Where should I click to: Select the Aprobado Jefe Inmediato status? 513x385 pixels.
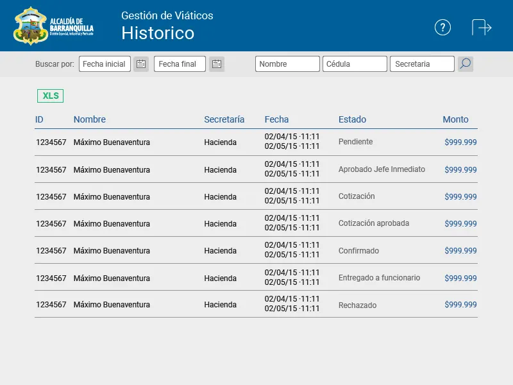click(x=382, y=169)
